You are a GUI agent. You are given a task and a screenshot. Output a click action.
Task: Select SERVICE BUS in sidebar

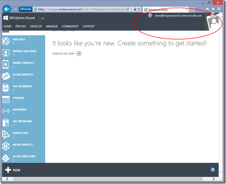[x=20, y=133]
